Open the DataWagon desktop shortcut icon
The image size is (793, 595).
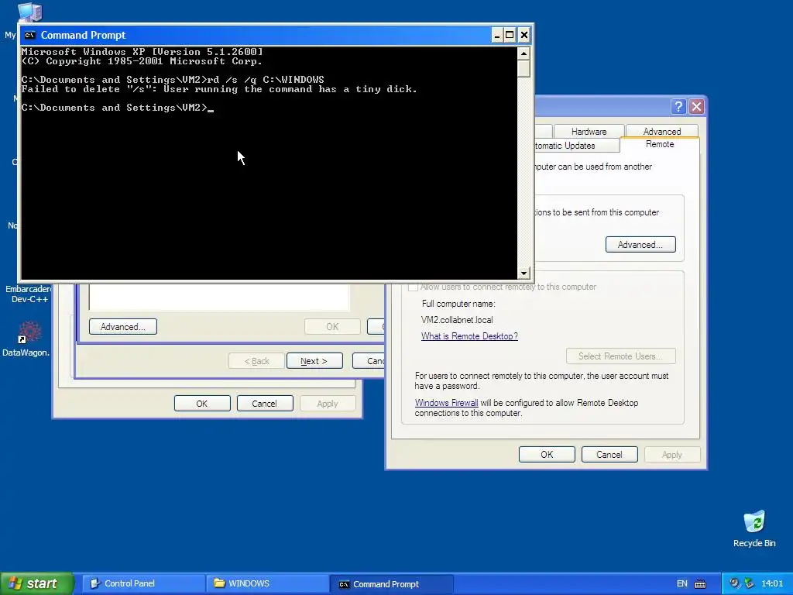click(x=29, y=332)
